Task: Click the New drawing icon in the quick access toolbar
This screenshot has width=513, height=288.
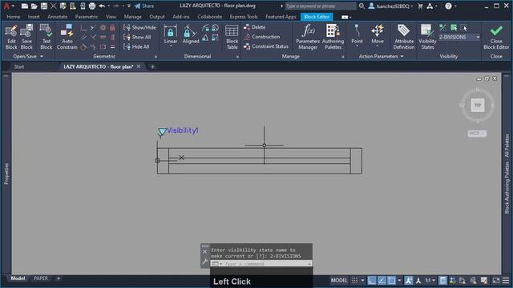Action: click(25, 6)
